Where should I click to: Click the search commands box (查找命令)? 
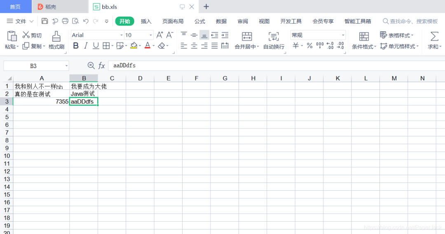[x=410, y=21]
